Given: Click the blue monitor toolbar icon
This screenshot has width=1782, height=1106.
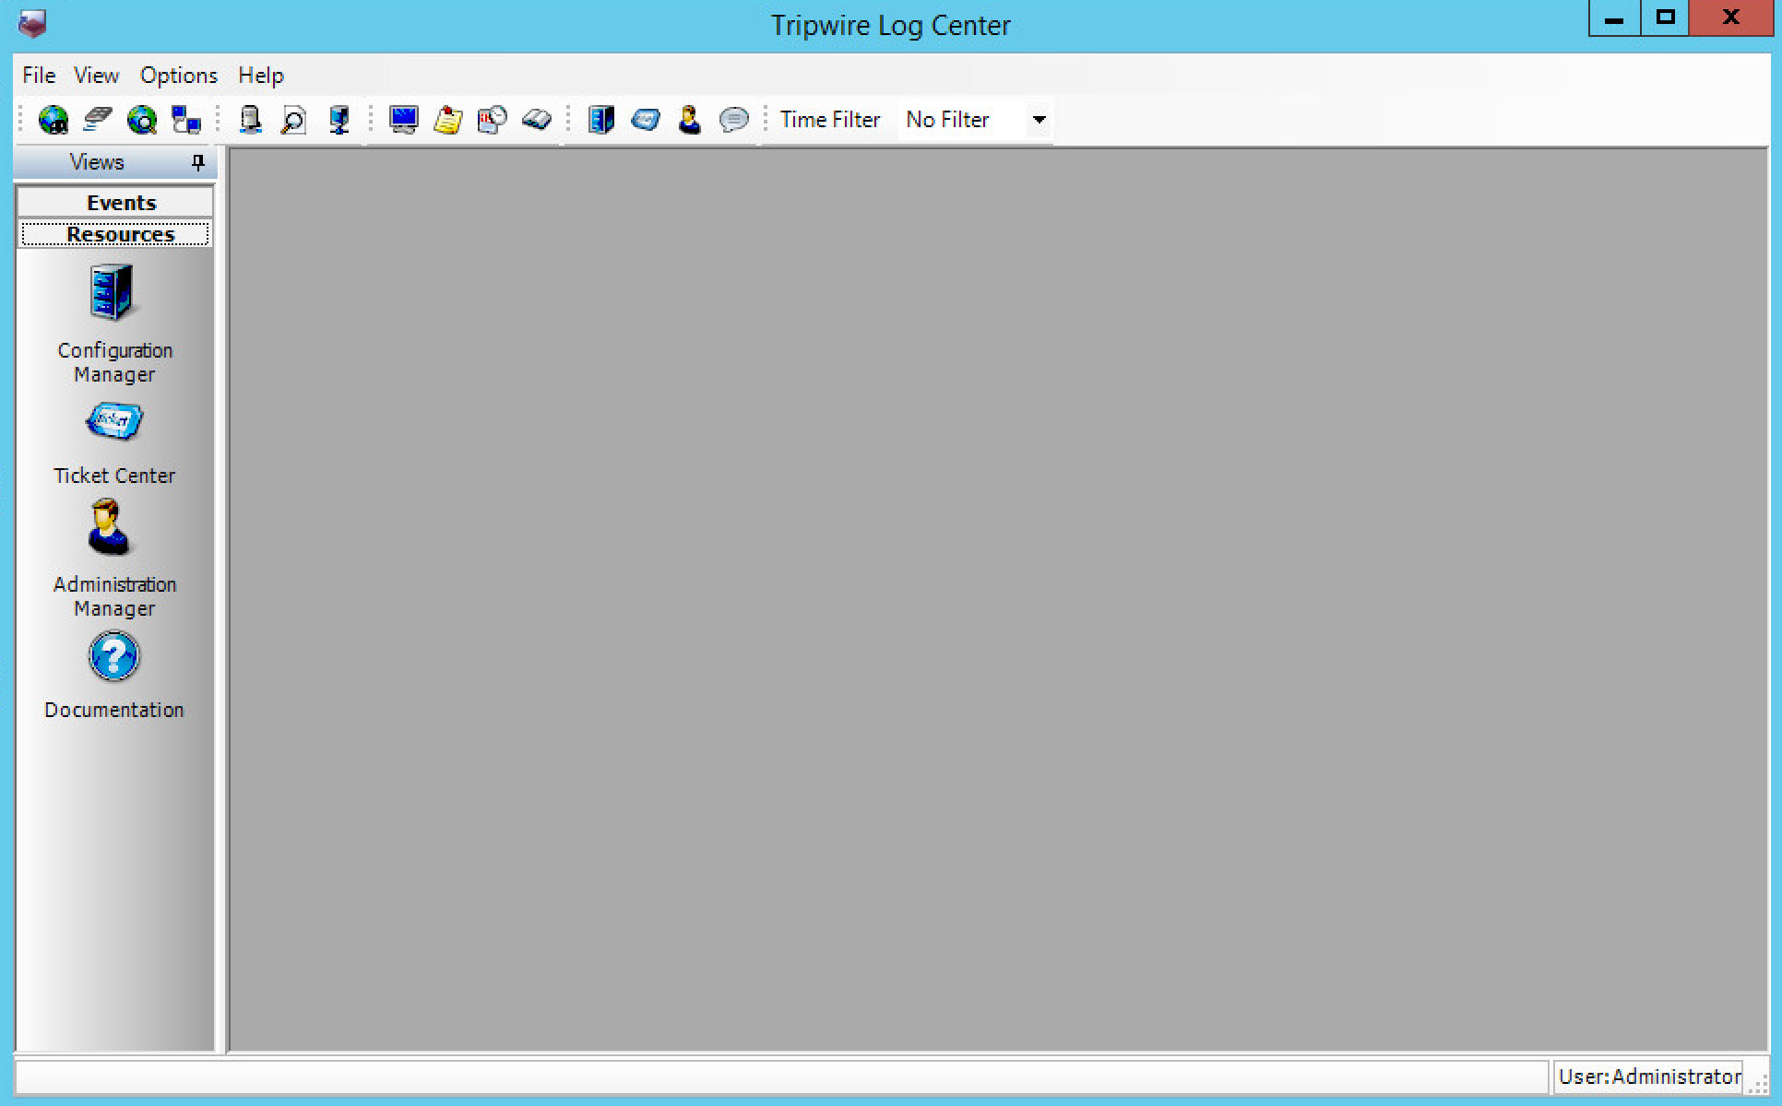Looking at the screenshot, I should click(x=403, y=120).
